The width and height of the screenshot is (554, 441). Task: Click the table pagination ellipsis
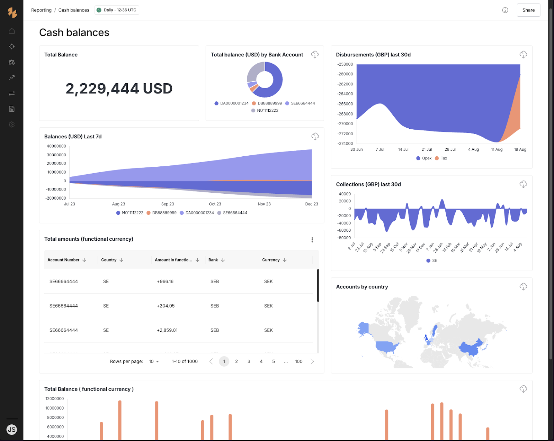pyautogui.click(x=286, y=361)
